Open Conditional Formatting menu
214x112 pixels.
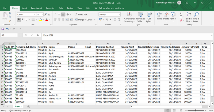pyautogui.click(x=129, y=17)
